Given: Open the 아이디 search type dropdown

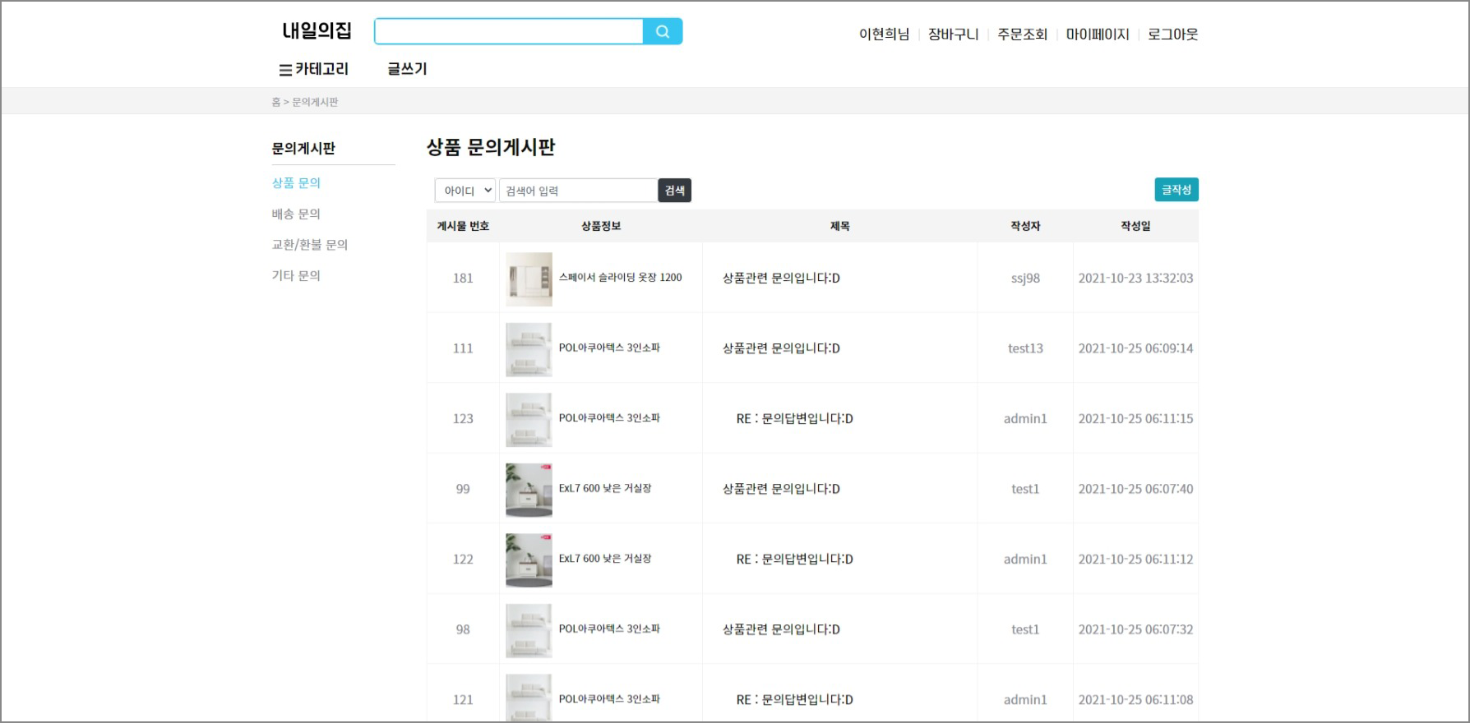Looking at the screenshot, I should click(465, 191).
